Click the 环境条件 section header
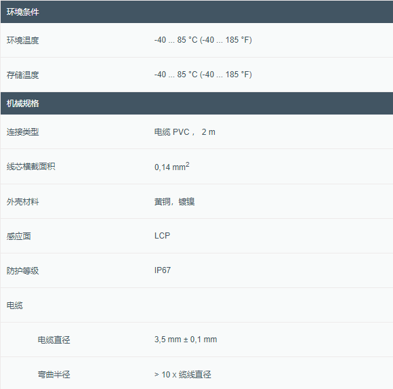The height and width of the screenshot is (389, 393). (x=196, y=12)
